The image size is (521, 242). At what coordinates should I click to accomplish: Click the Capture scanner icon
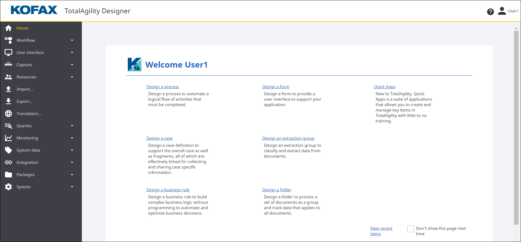[x=8, y=65]
